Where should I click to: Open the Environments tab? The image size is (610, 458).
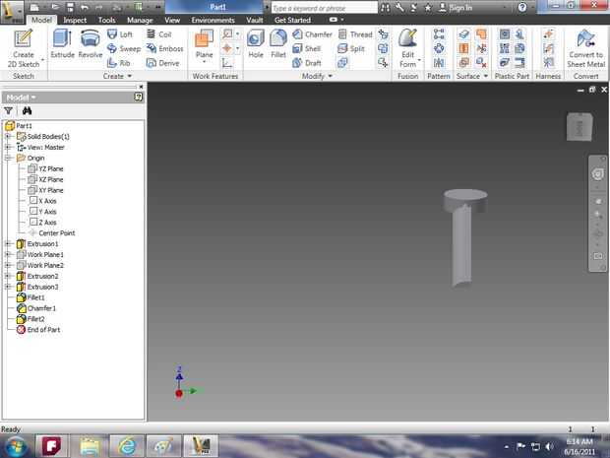pos(213,20)
